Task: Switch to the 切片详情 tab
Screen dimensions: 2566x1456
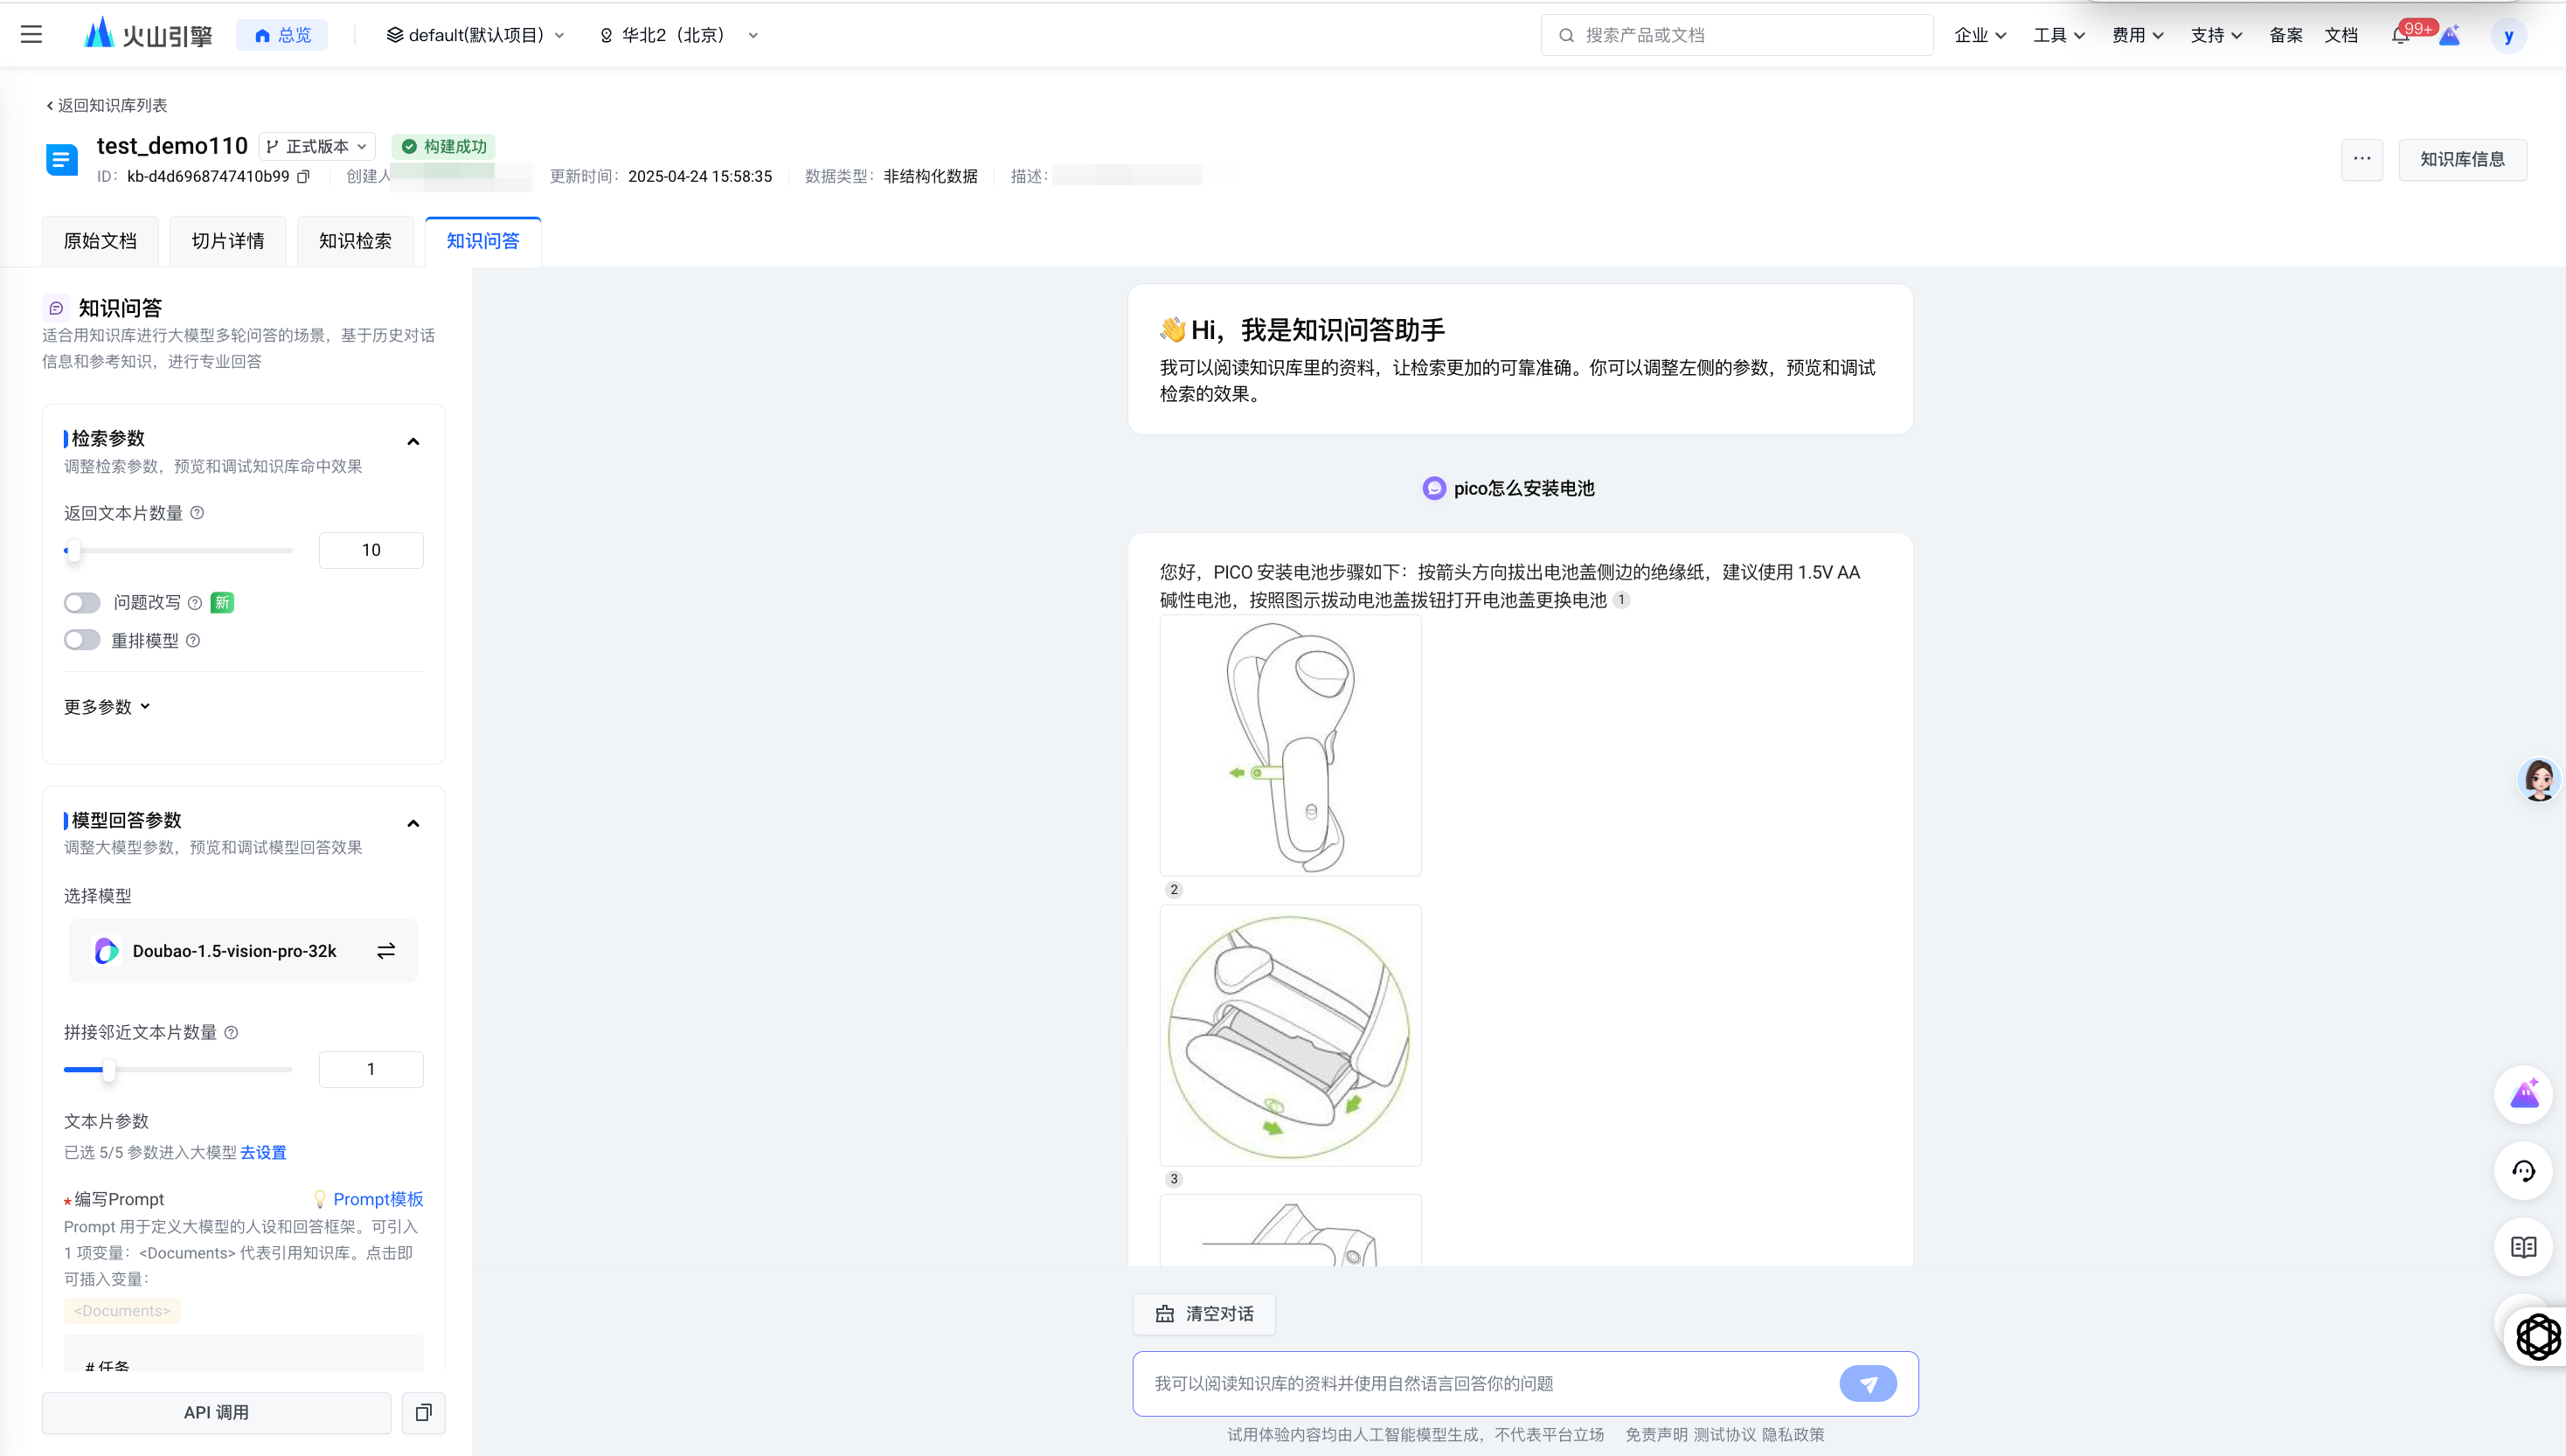Action: point(228,241)
